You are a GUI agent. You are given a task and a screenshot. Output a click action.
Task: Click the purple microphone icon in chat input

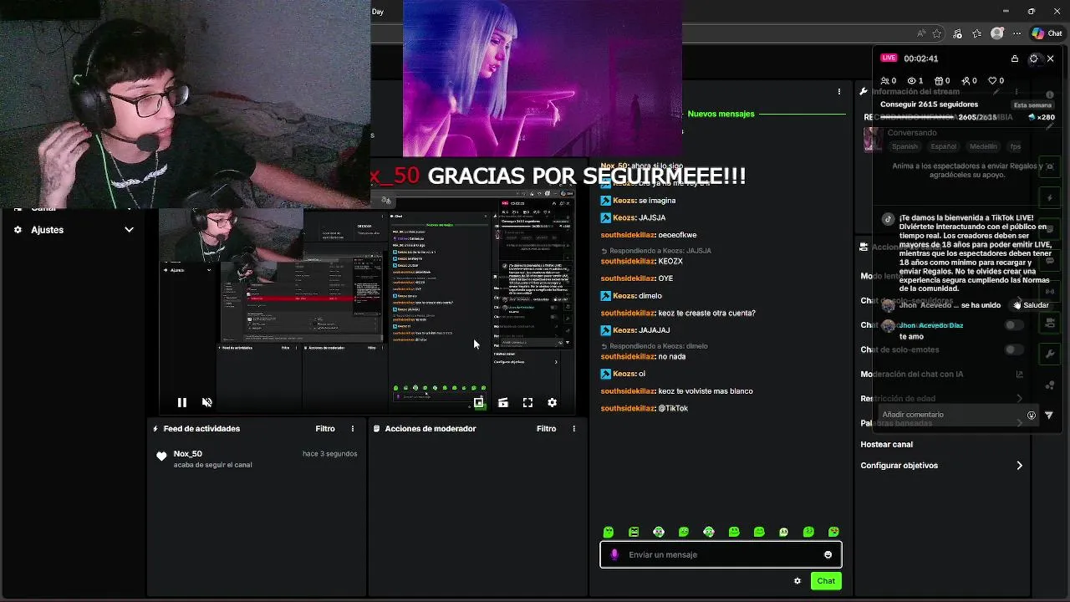[614, 554]
